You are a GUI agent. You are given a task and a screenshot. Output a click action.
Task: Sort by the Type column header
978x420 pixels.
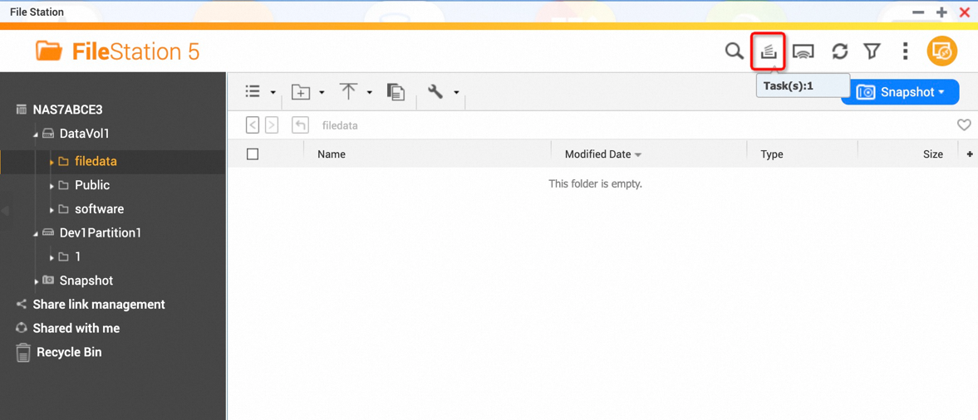tap(772, 154)
